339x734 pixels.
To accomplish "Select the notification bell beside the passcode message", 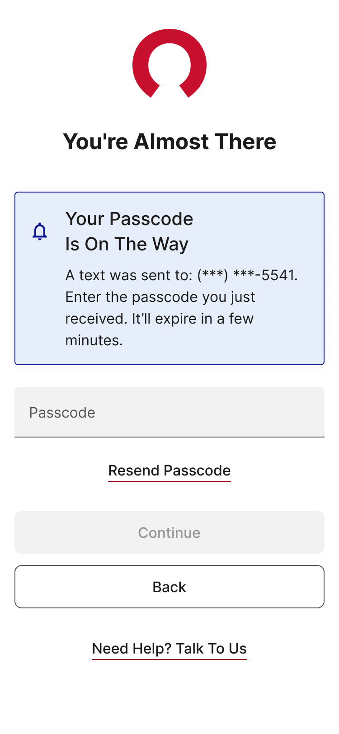I will click(40, 231).
